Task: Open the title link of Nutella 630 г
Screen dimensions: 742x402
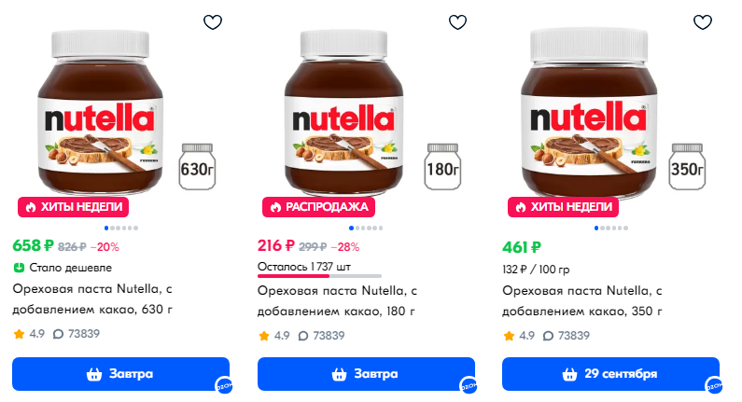Action: tap(93, 299)
